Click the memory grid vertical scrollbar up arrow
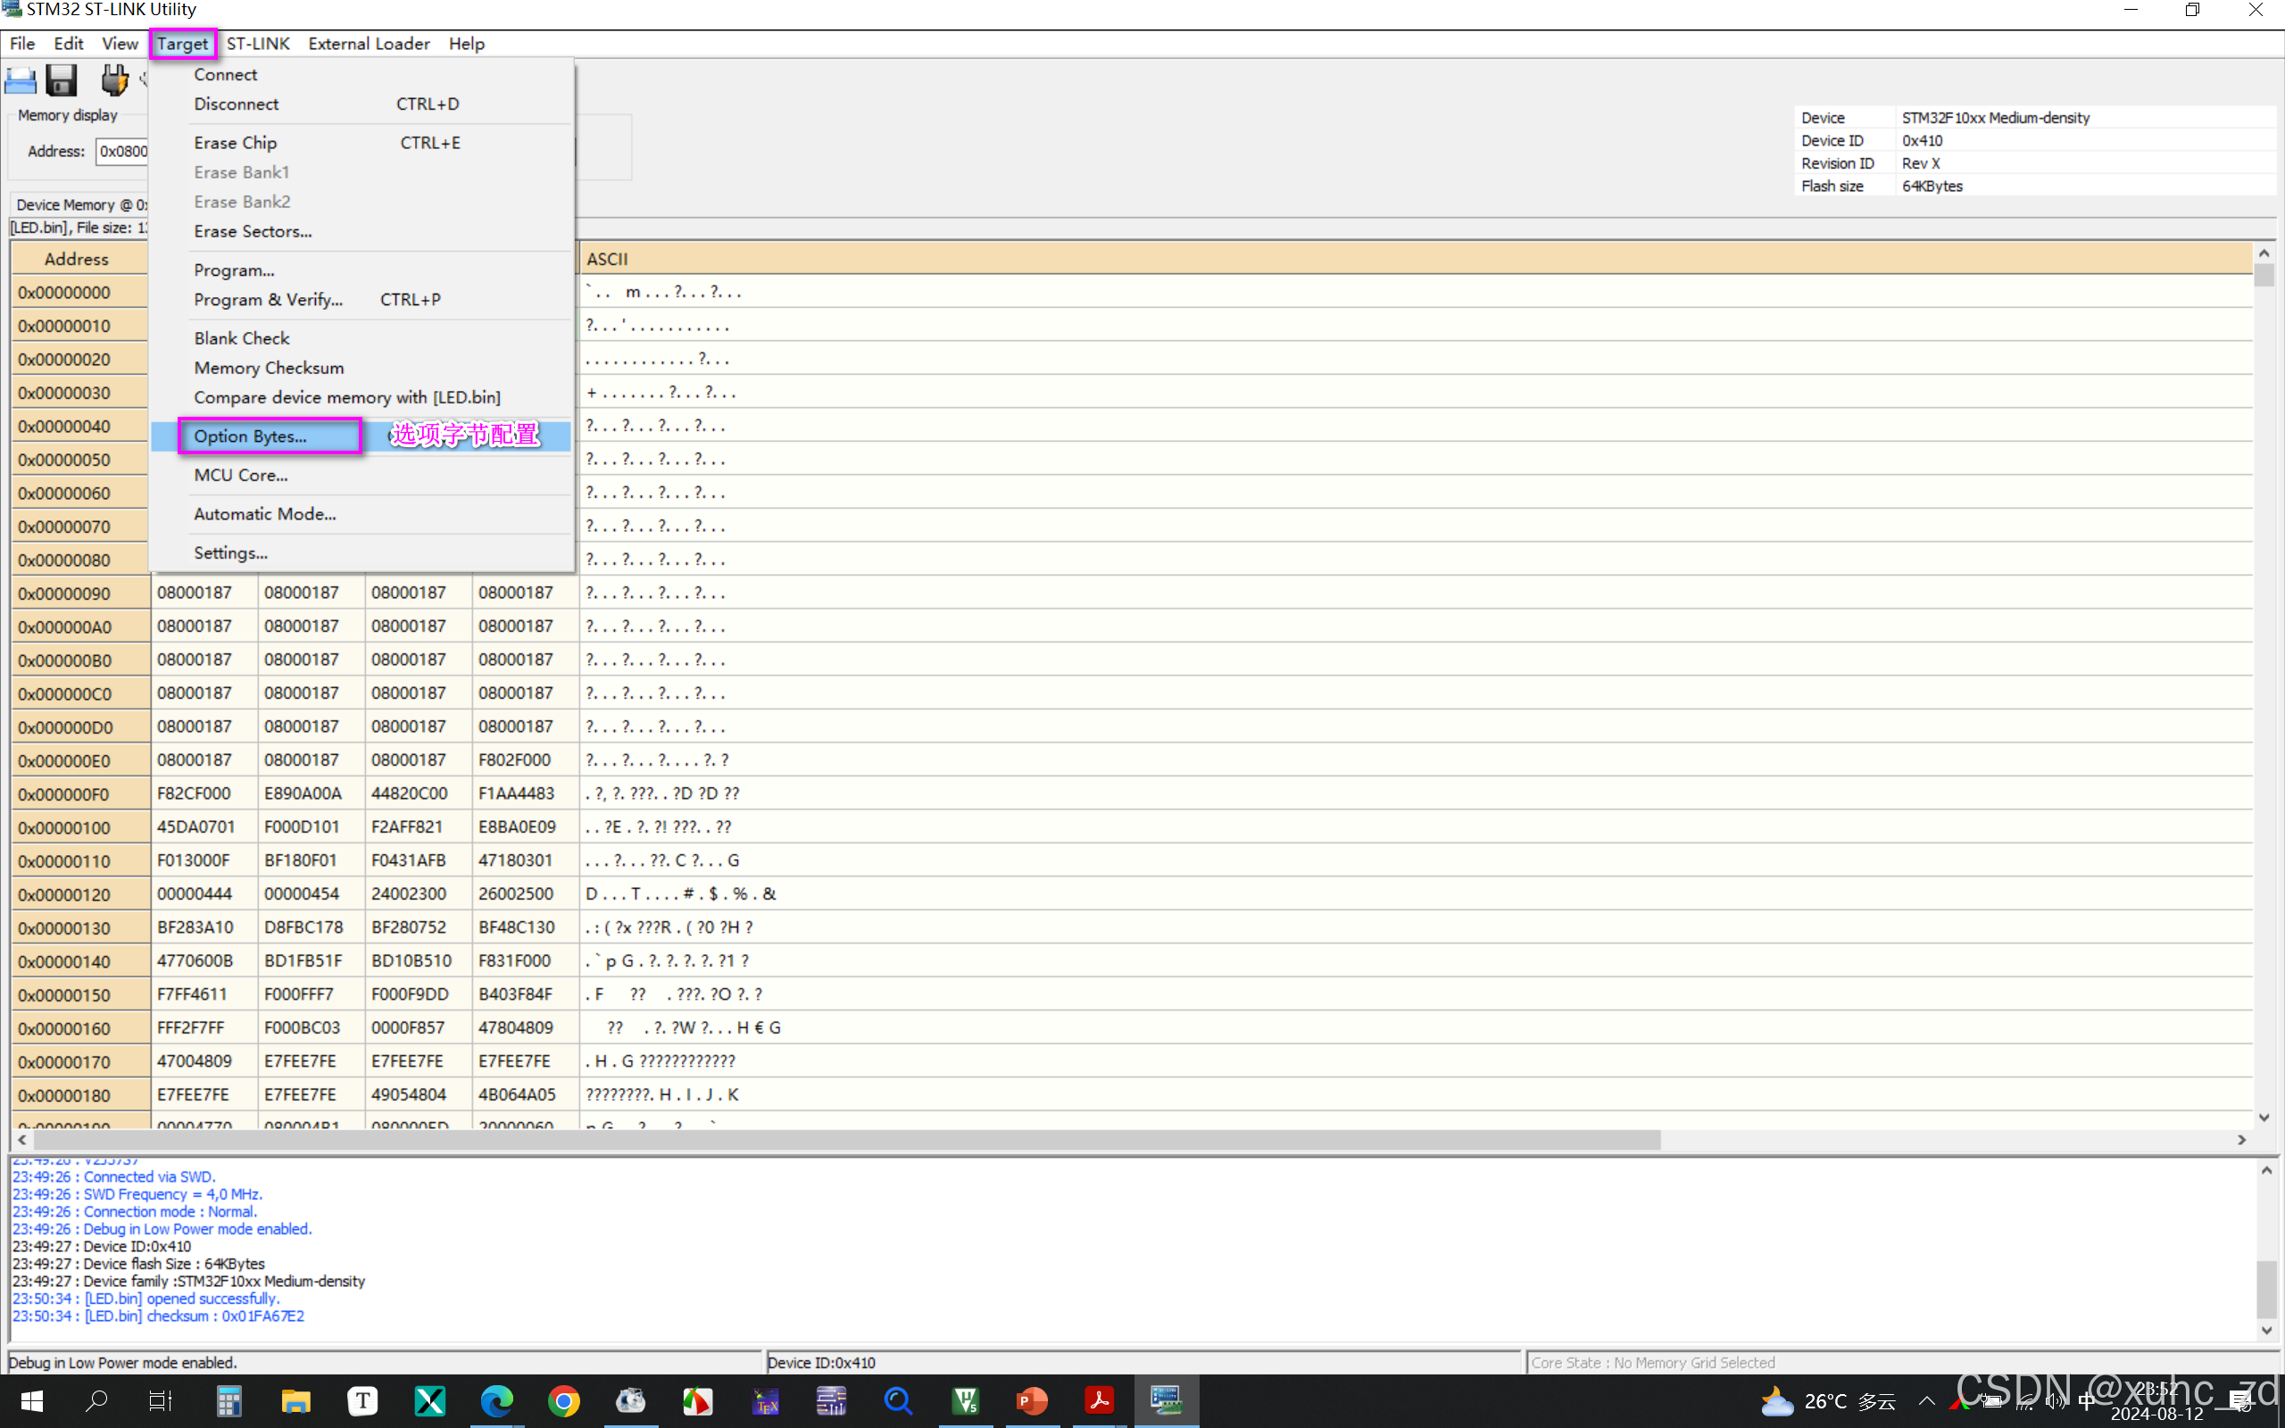The image size is (2285, 1428). [2264, 253]
